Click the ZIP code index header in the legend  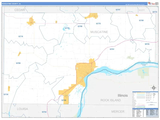(x=145, y=109)
